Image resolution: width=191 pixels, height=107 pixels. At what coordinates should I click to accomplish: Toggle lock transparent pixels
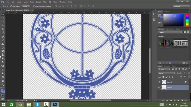click(x=163, y=77)
